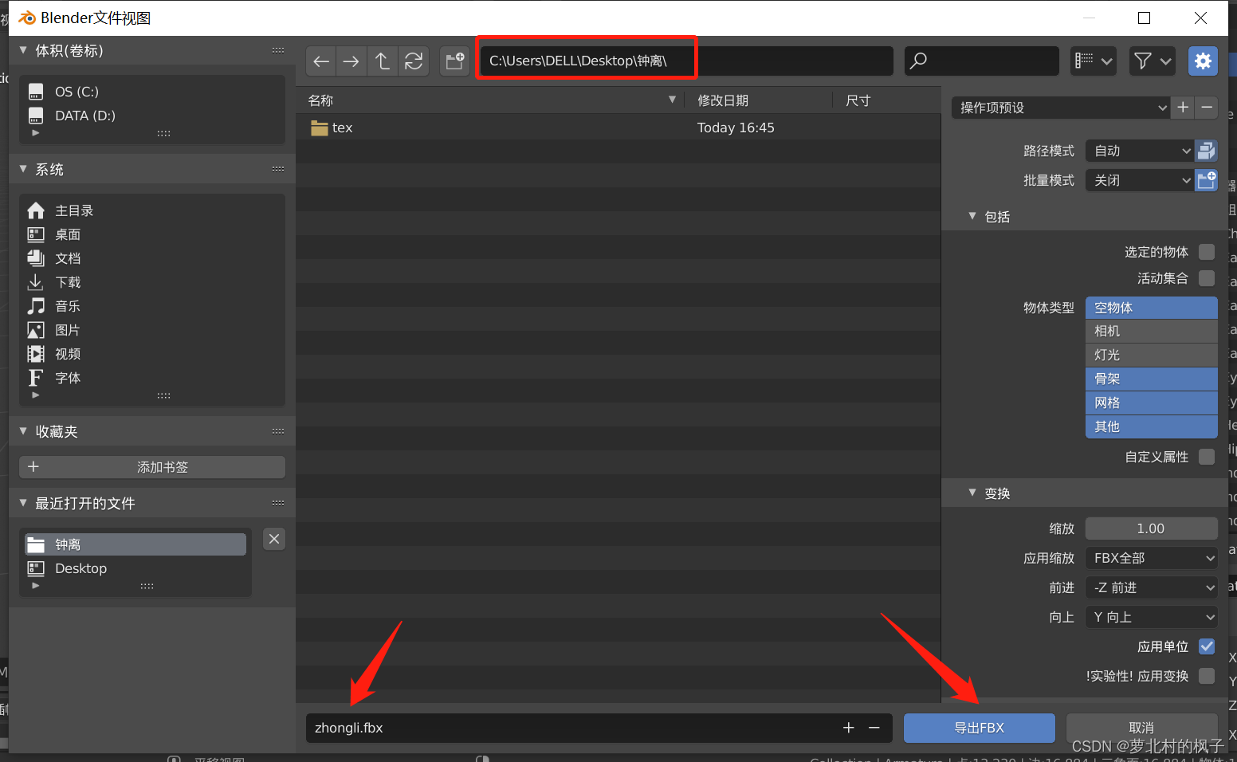1237x762 pixels.
Task: Decrement filename number with minus
Action: (874, 728)
